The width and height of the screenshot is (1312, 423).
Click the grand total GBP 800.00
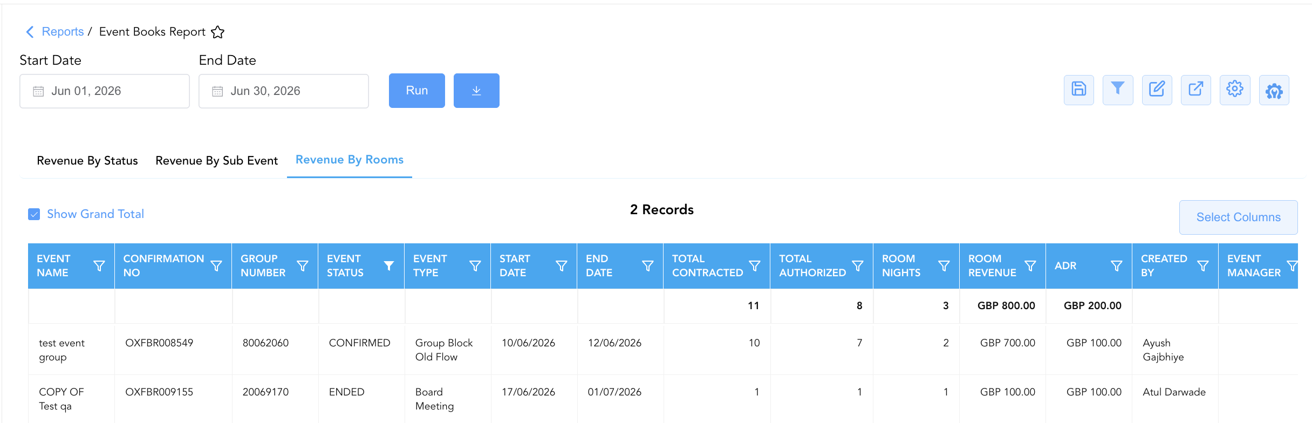tap(1006, 306)
